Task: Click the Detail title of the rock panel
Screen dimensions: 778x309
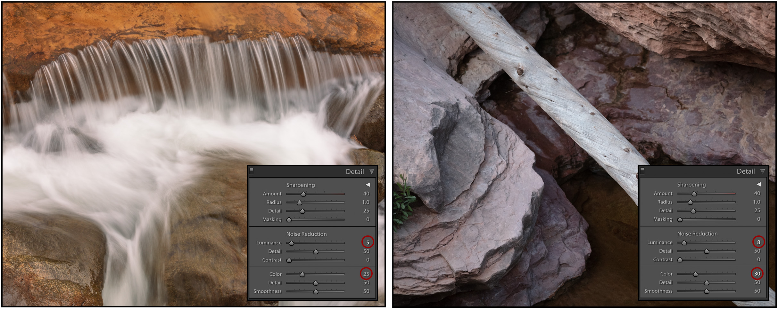Action: [746, 171]
